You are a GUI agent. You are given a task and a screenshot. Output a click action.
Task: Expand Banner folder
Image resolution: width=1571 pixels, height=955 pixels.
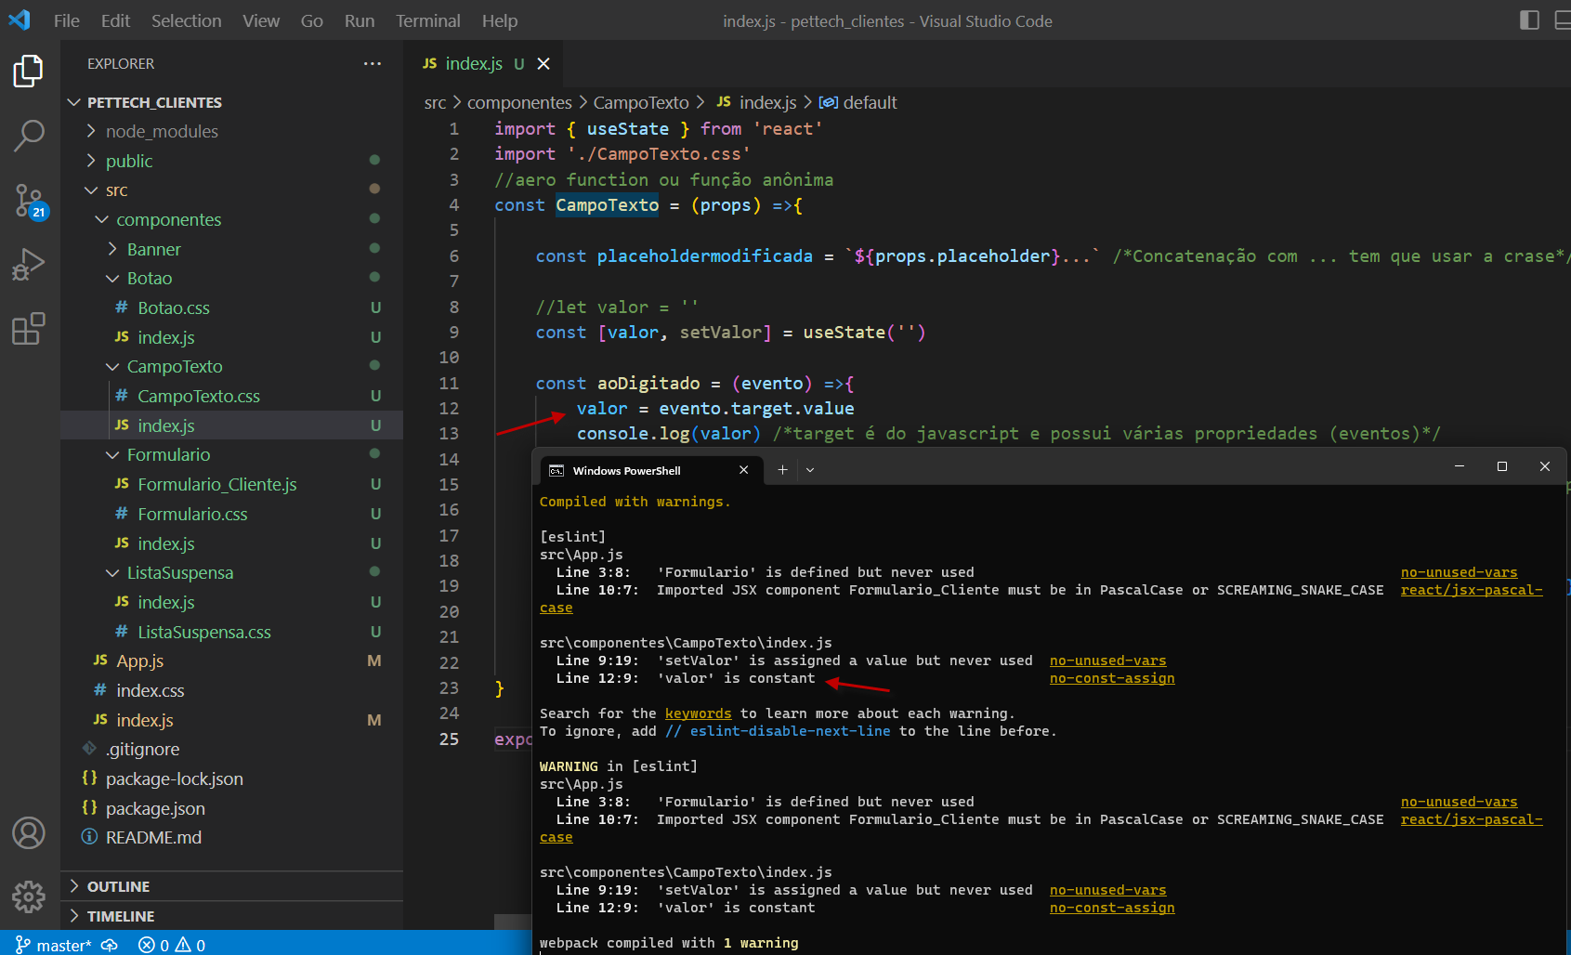[153, 249]
